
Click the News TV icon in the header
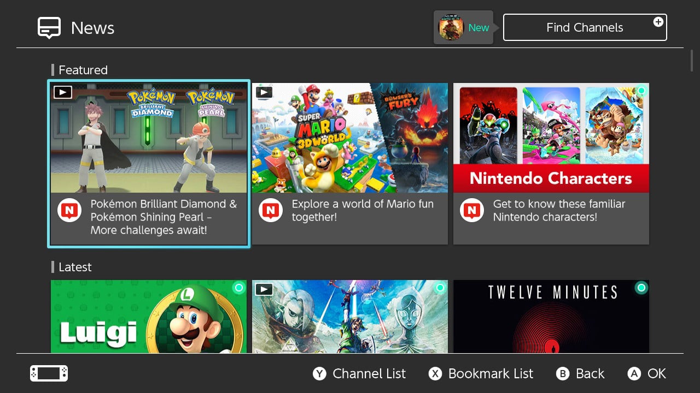click(x=49, y=27)
